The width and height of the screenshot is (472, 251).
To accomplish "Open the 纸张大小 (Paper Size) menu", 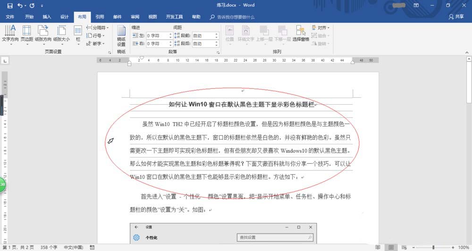I will tap(61, 35).
